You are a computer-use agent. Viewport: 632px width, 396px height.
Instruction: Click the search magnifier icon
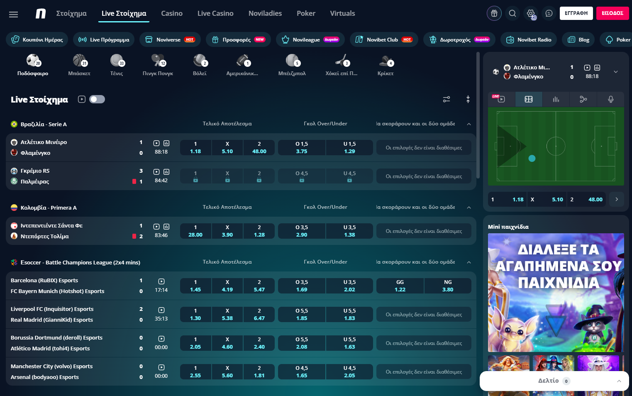pyautogui.click(x=512, y=13)
